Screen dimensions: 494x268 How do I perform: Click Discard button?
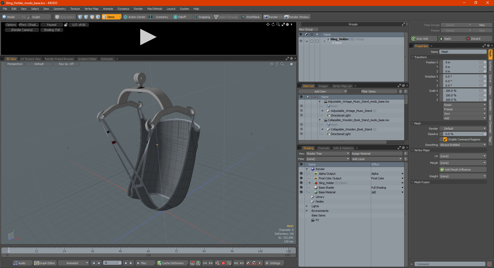[x=479, y=39]
